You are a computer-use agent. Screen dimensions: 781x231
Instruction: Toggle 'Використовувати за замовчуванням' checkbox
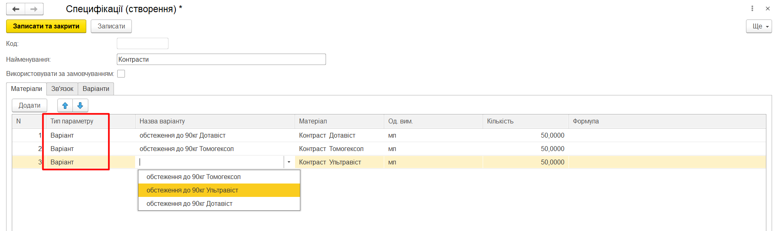click(121, 74)
